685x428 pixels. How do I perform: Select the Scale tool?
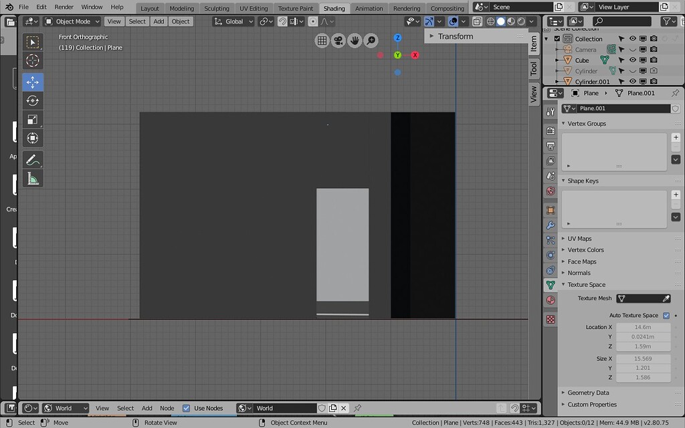click(33, 119)
